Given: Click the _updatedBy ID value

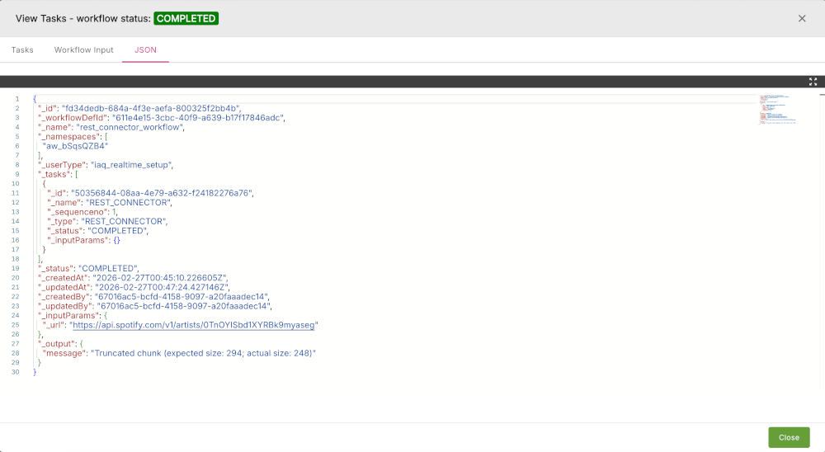Looking at the screenshot, I should click(x=183, y=306).
